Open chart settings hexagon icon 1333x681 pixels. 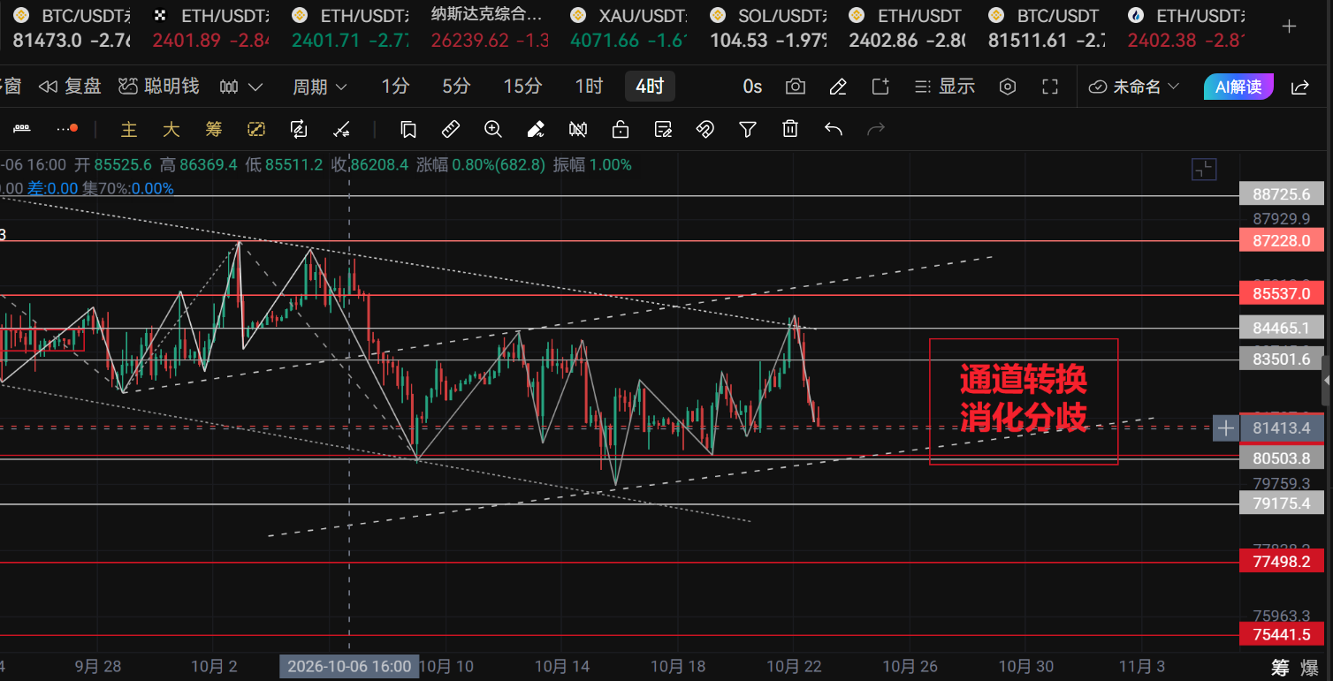coord(1008,87)
